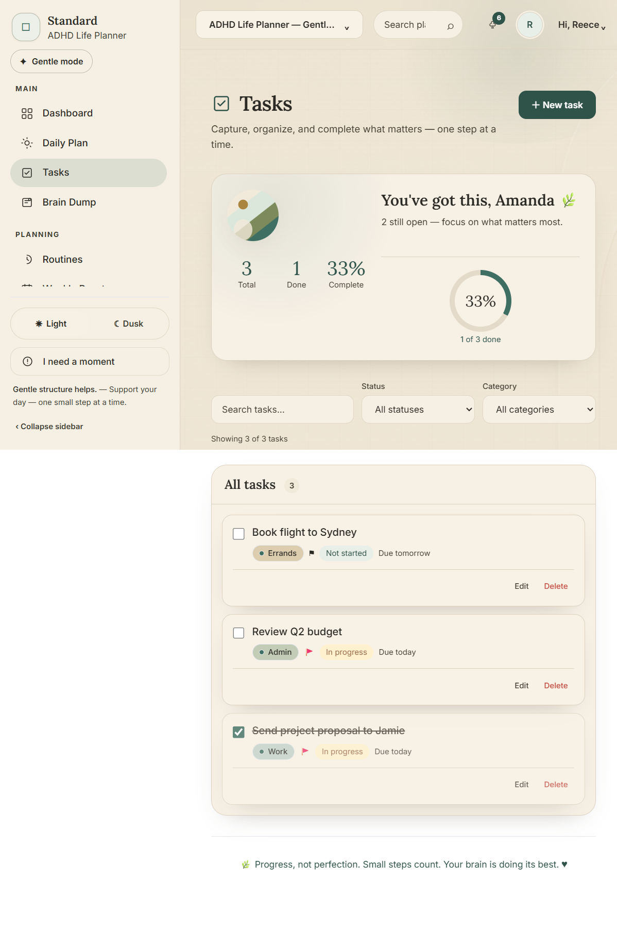Click the search magnifier icon in header
This screenshot has width=617, height=933.
450,25
